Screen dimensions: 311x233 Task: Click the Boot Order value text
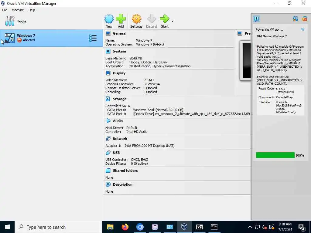pos(148,62)
